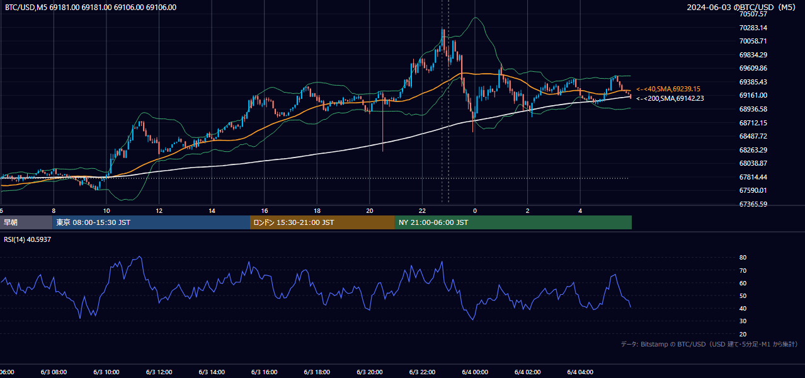Click the 6/3 20:00 bottom time label
Screen dimensions: 805x378
coord(370,372)
